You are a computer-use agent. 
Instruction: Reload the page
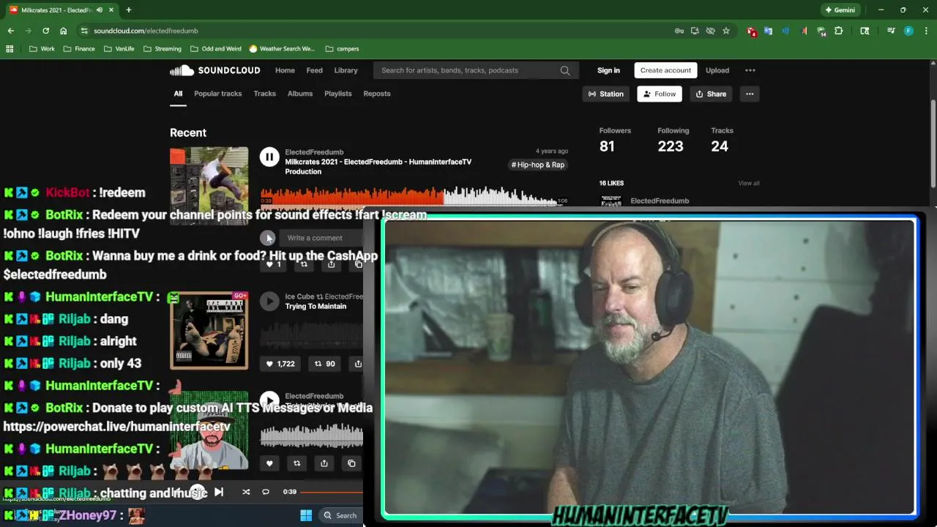pos(45,31)
